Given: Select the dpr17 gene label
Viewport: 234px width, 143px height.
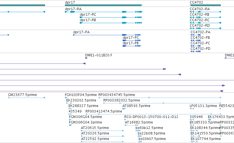Looking at the screenshot, I should pos(70,2).
